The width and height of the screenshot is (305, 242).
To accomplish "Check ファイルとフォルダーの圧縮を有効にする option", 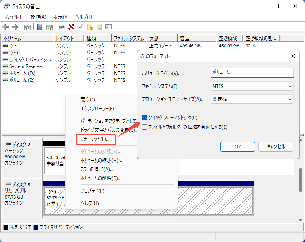I will point(144,127).
